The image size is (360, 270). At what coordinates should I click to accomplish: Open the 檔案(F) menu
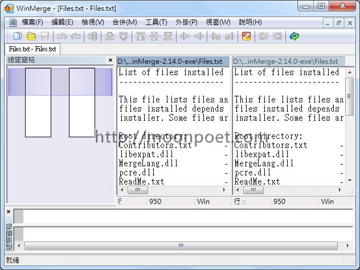(32, 22)
